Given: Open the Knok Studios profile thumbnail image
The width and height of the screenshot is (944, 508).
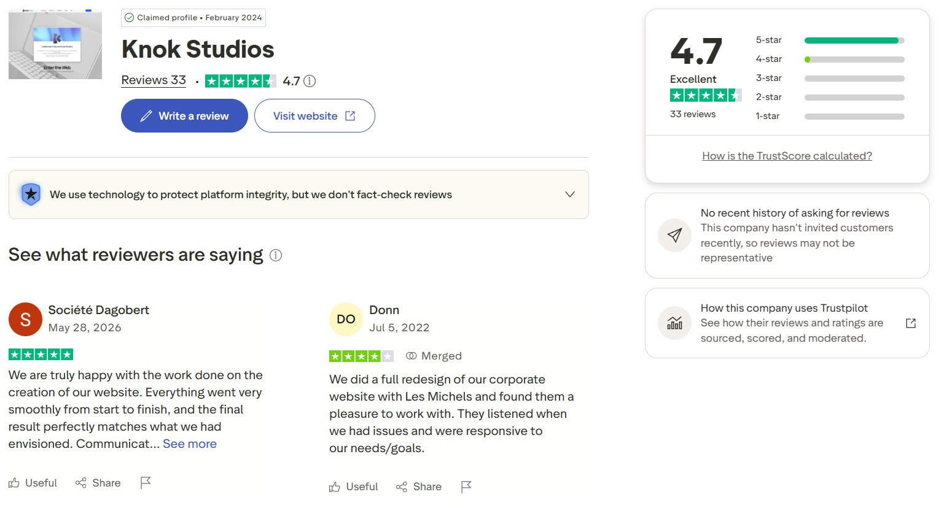Looking at the screenshot, I should coord(55,44).
